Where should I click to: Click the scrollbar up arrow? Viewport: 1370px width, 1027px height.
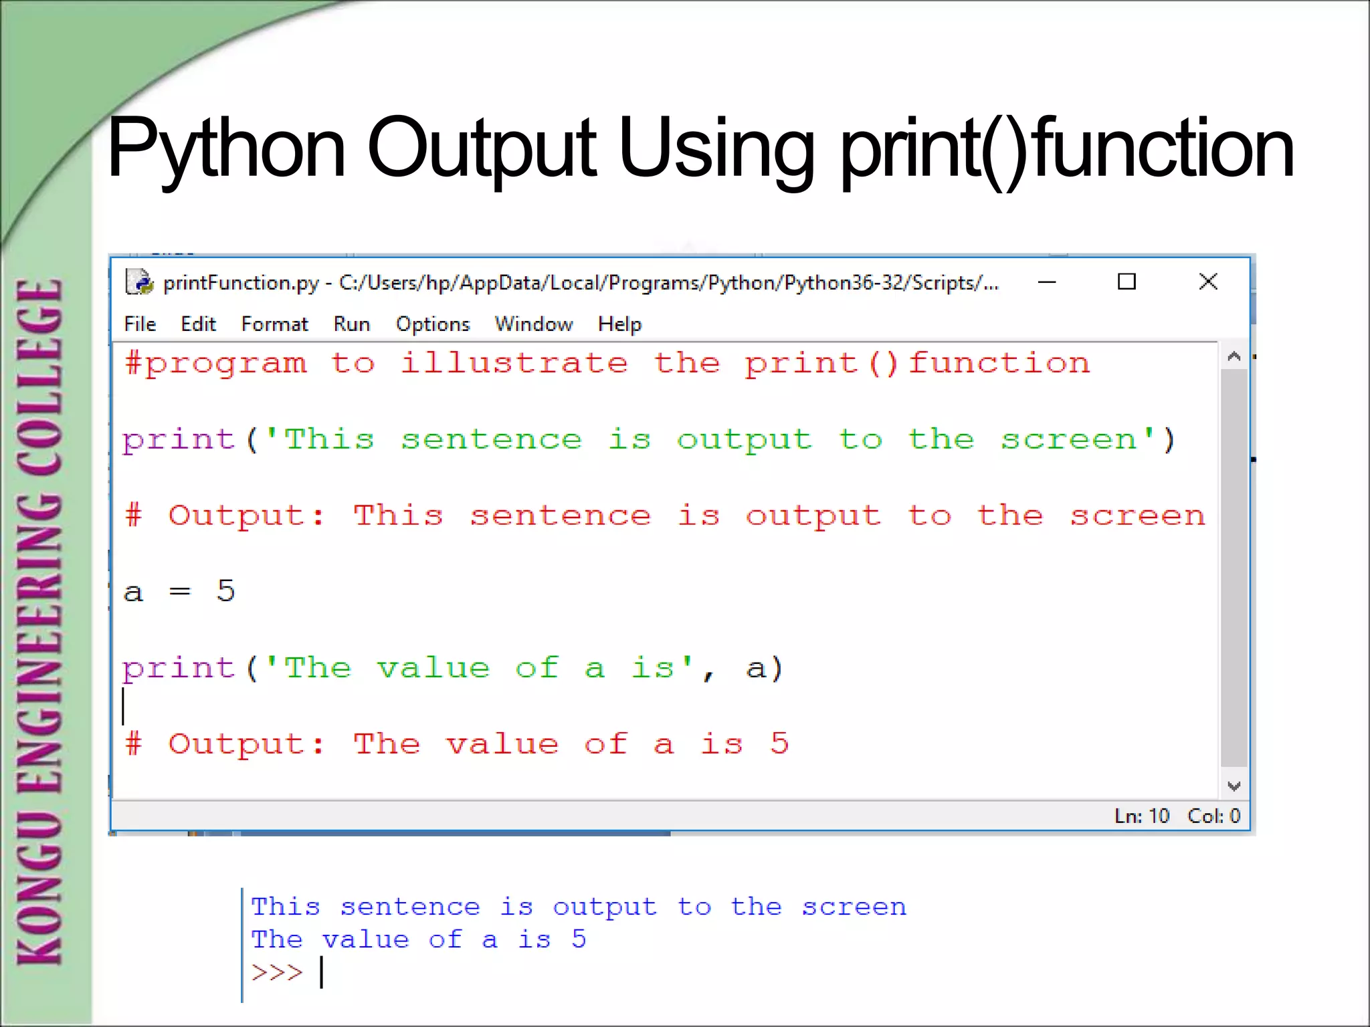1234,357
